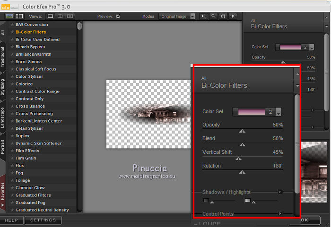Select the hand pan tool
331x227 pixels.
223,16
